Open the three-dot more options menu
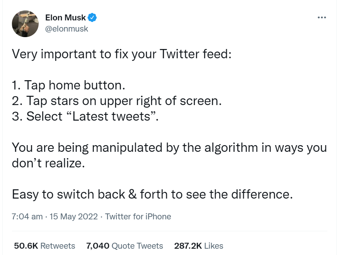Image resolution: width=344 pixels, height=255 pixels. 322,17
